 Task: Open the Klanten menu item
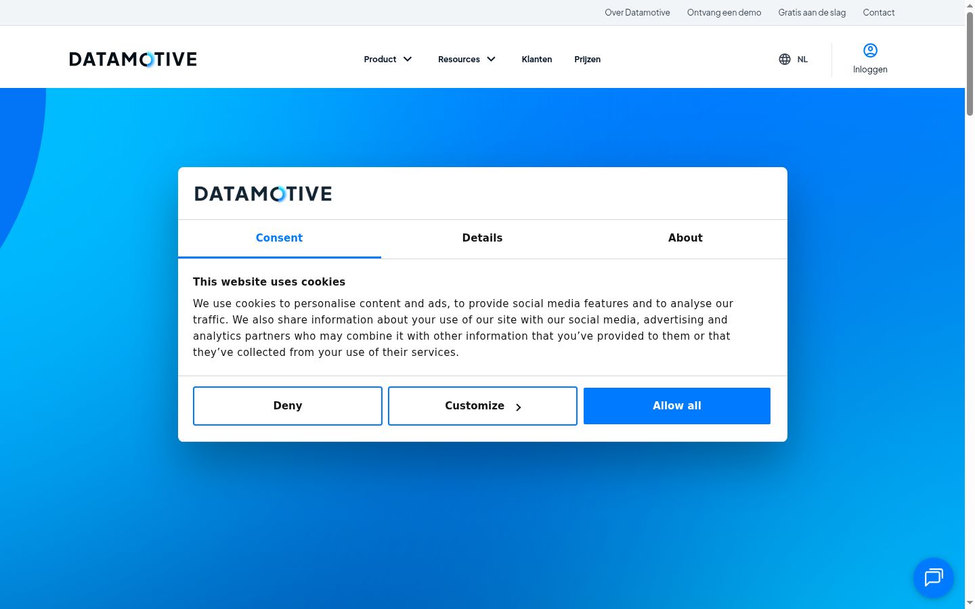(x=537, y=60)
